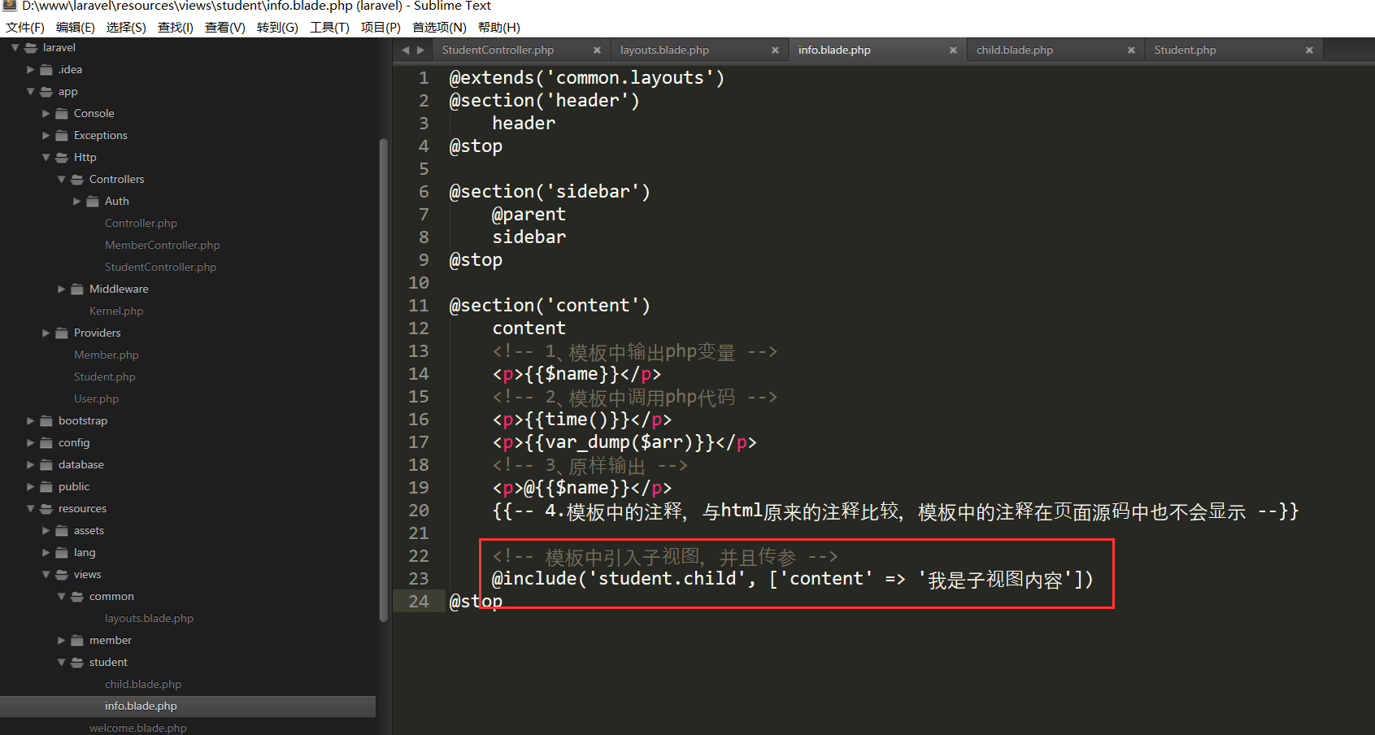Open the 转到(G) menu
Image resolution: width=1375 pixels, height=735 pixels.
[278, 28]
